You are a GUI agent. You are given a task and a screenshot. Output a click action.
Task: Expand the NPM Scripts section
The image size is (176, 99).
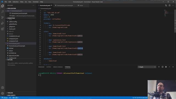click(x=11, y=95)
